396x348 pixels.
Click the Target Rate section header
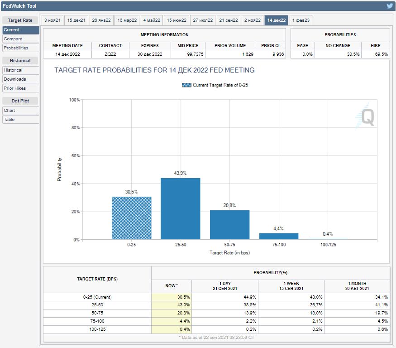(x=20, y=20)
